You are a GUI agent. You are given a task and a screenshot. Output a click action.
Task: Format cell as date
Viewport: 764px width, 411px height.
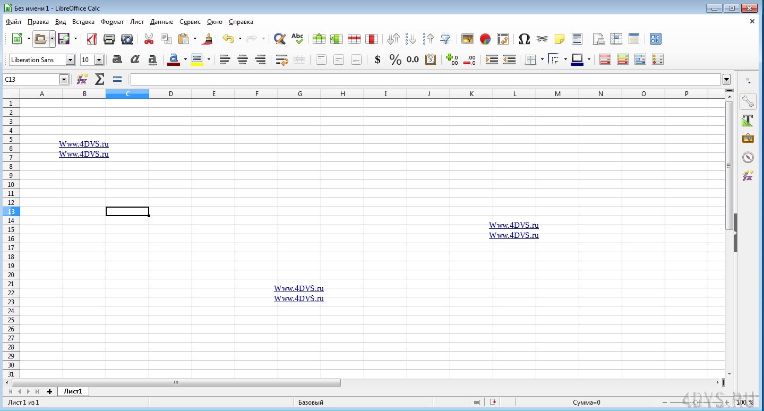point(431,60)
